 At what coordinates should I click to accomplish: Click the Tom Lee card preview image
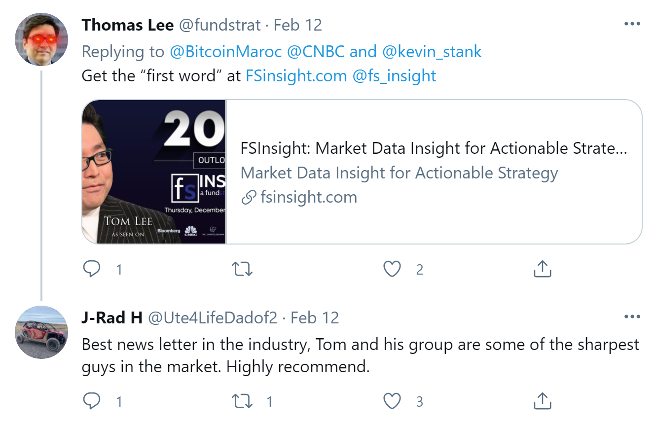point(154,172)
